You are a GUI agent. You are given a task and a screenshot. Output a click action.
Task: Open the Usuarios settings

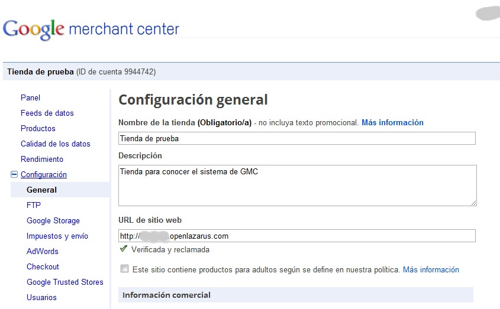pyautogui.click(x=41, y=297)
